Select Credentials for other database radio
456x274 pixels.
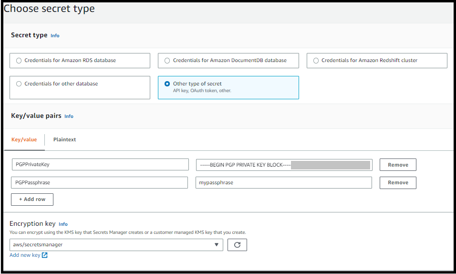19,84
